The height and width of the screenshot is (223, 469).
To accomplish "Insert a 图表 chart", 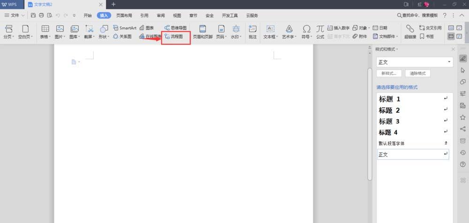I will [x=146, y=28].
